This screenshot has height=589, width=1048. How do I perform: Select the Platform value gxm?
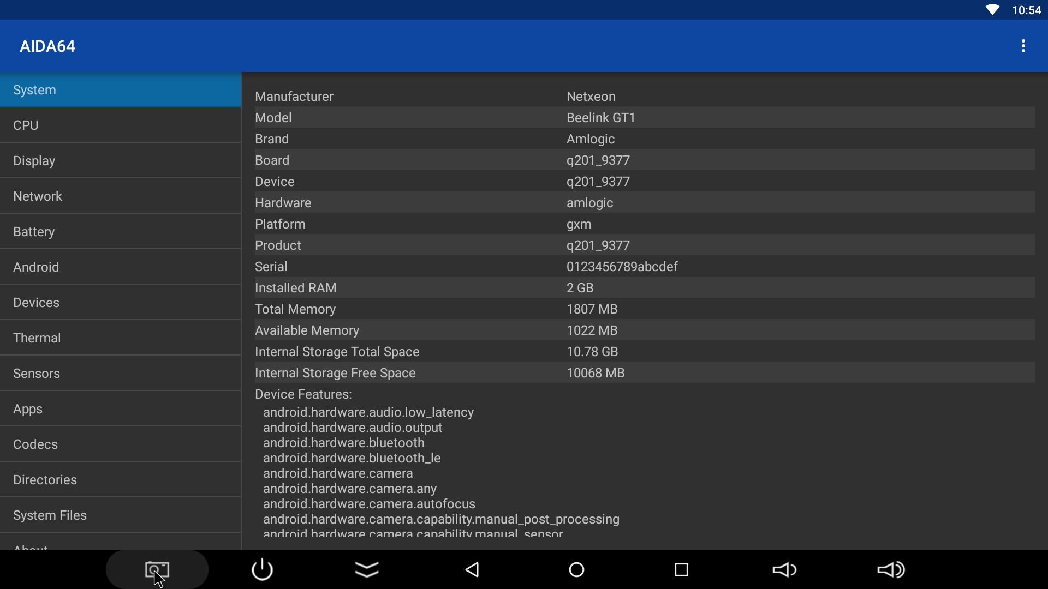[579, 224]
